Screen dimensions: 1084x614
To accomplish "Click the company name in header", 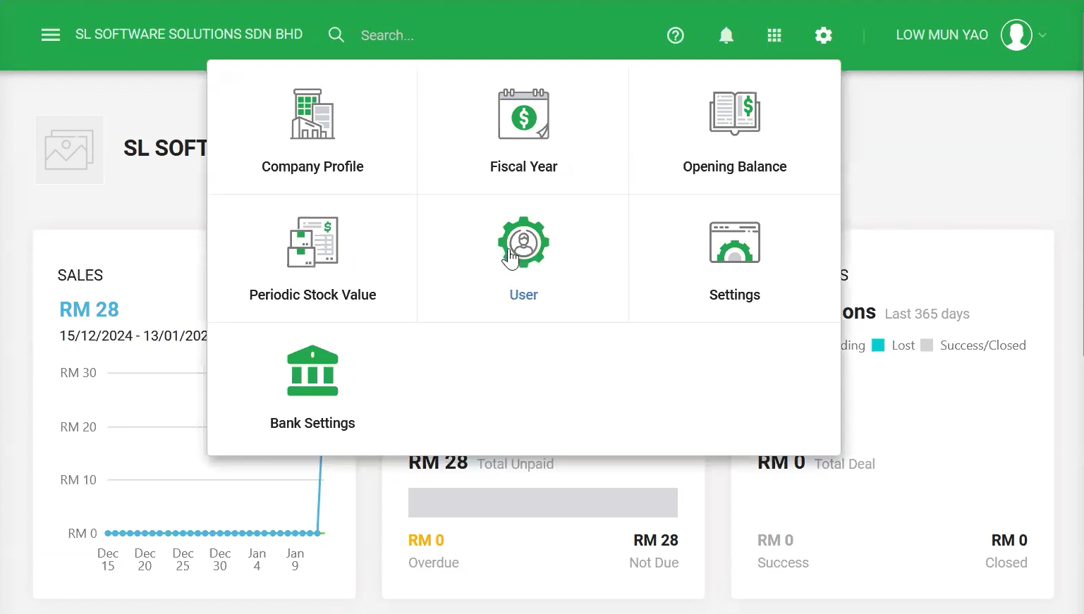I will [x=189, y=35].
